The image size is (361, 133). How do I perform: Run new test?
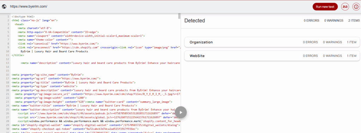coord(325,7)
